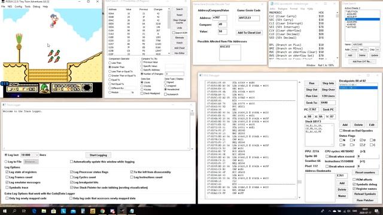This screenshot has height=215, width=383.
Task: Toggle Break on Bad Opcodes checkbox
Action: coord(341,131)
